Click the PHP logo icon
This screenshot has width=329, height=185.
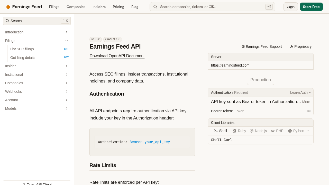(x=273, y=131)
